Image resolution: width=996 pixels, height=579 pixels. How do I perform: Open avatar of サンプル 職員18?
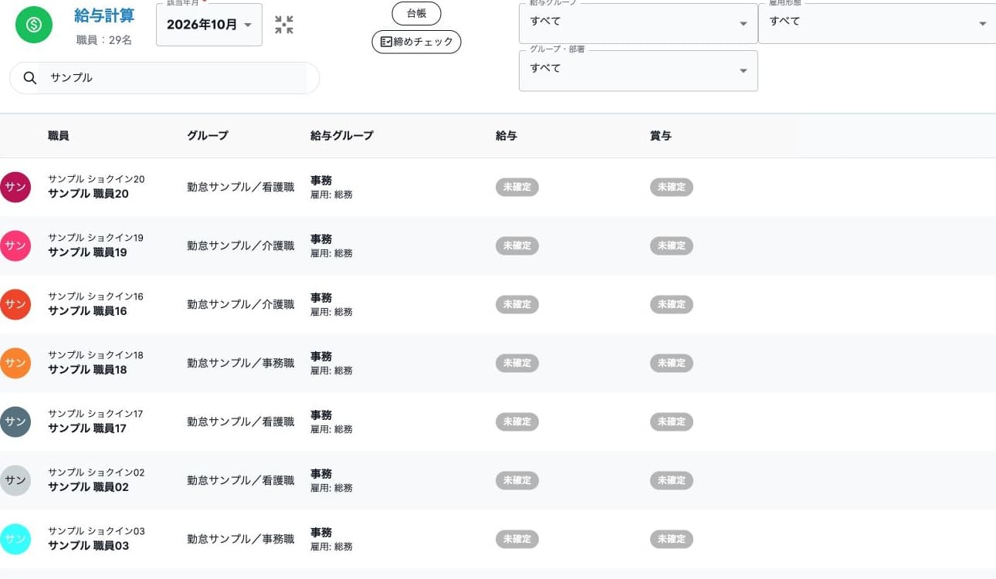click(15, 363)
